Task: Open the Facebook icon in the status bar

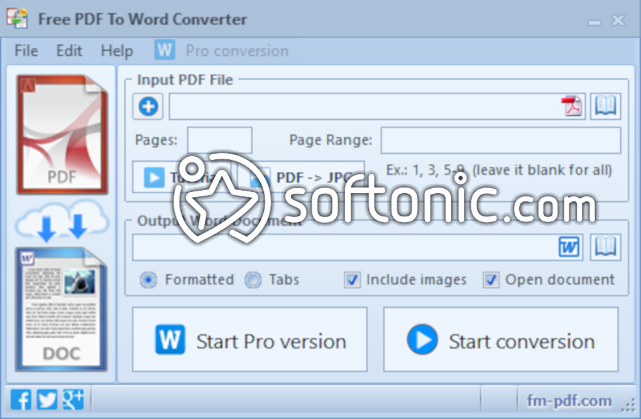Action: coord(20,398)
